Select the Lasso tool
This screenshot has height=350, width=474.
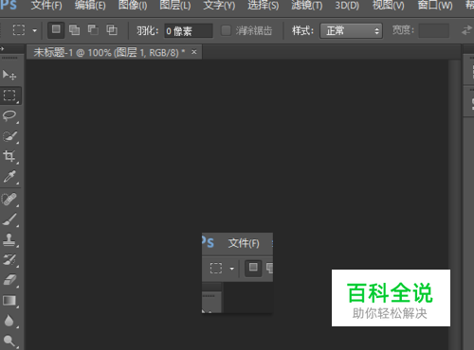click(x=9, y=116)
